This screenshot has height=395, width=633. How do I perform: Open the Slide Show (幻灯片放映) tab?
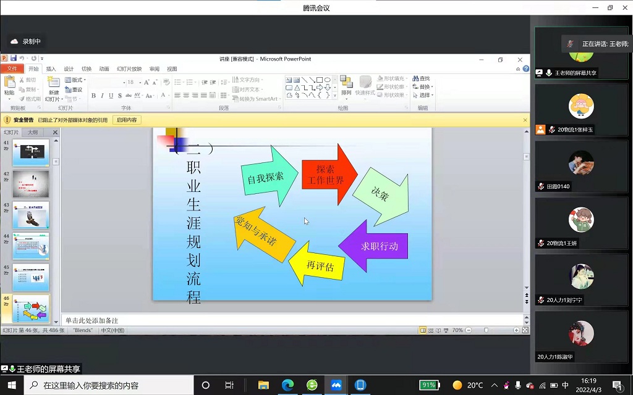click(129, 69)
